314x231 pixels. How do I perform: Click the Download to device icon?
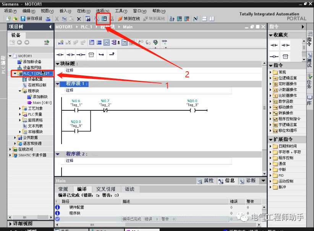pyautogui.click(x=104, y=19)
